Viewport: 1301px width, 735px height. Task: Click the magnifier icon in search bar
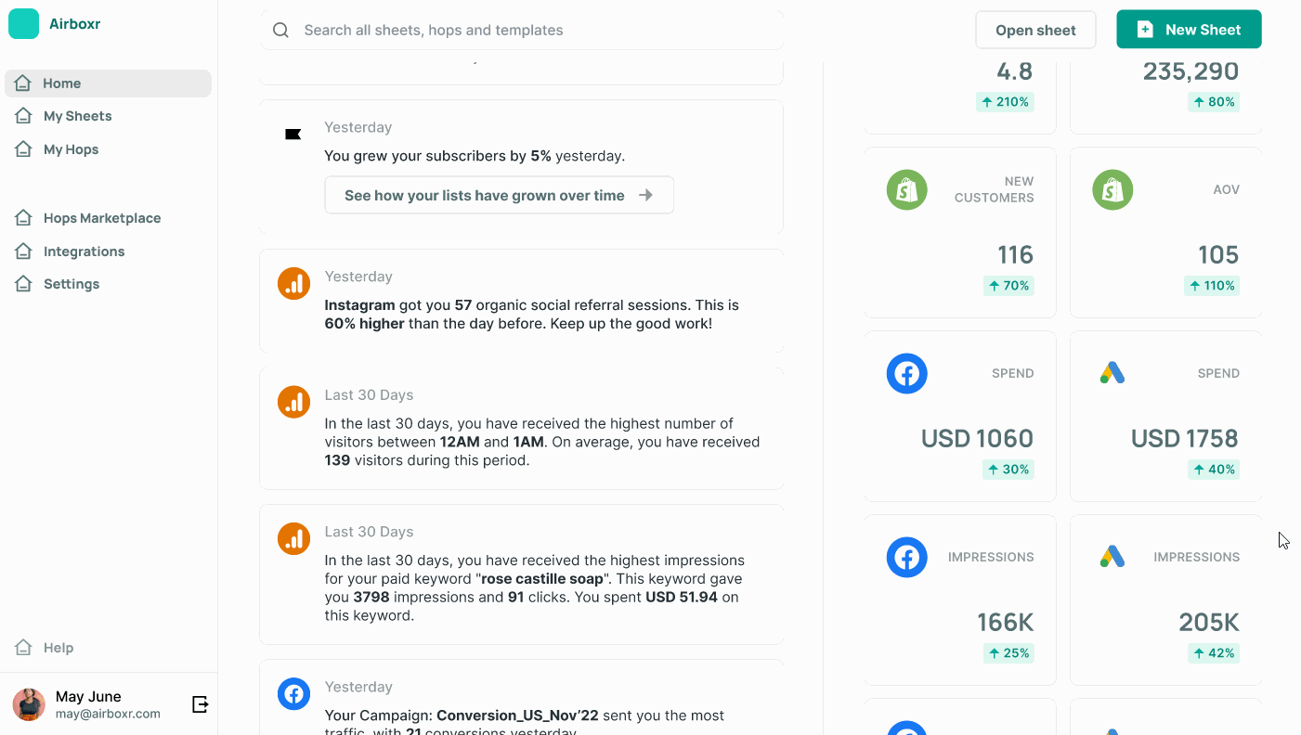(x=280, y=31)
